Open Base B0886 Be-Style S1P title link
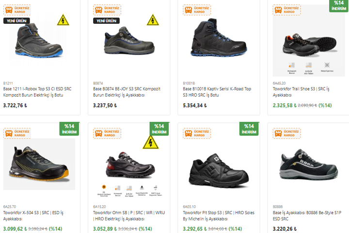349x233 pixels. tap(306, 216)
